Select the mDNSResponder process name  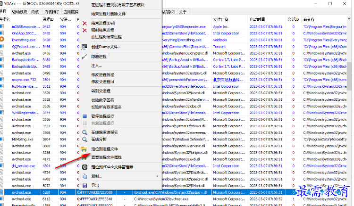point(26,26)
